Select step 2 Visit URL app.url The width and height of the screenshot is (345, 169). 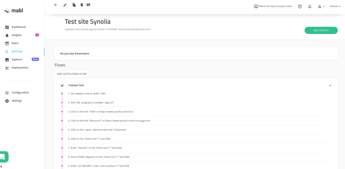pos(197,103)
